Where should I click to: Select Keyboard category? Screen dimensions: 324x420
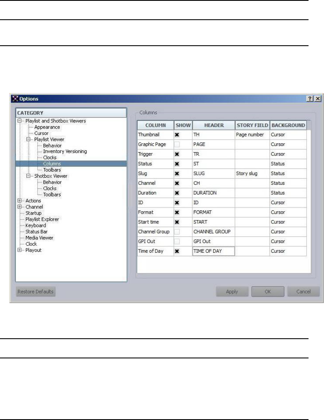pyautogui.click(x=36, y=226)
